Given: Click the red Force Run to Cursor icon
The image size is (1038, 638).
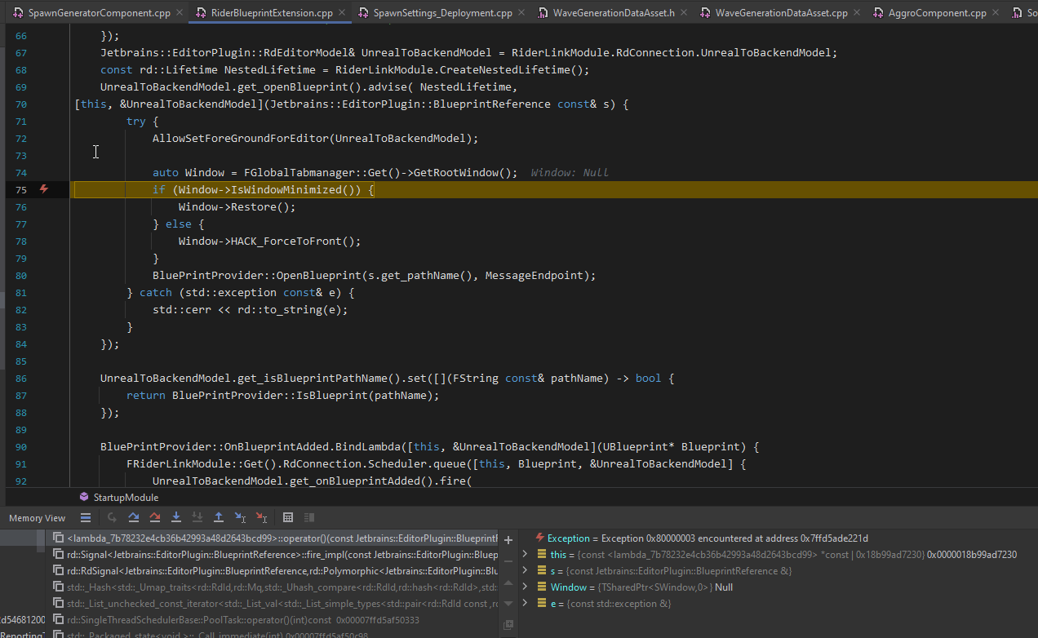Looking at the screenshot, I should [261, 516].
